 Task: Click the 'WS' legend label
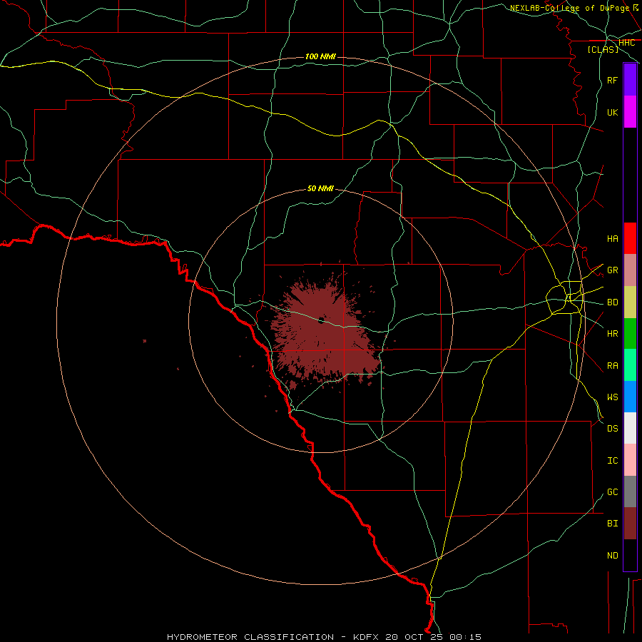point(612,397)
